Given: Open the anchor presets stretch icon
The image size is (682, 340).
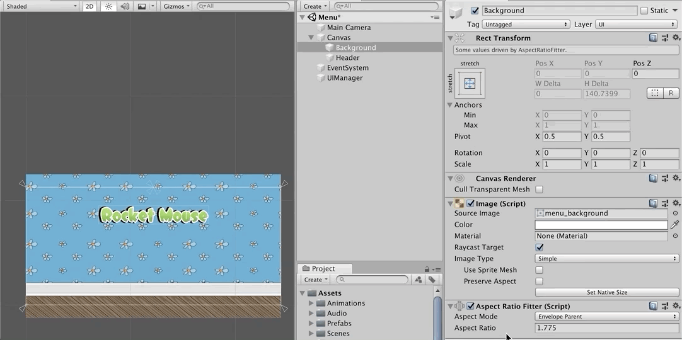Looking at the screenshot, I should [x=470, y=83].
